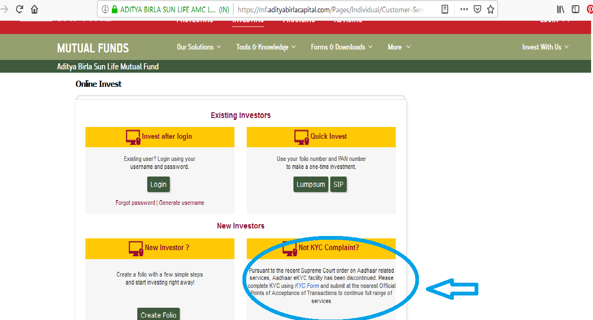Click the Existing Investors heading
This screenshot has height=320, width=593.
(241, 115)
